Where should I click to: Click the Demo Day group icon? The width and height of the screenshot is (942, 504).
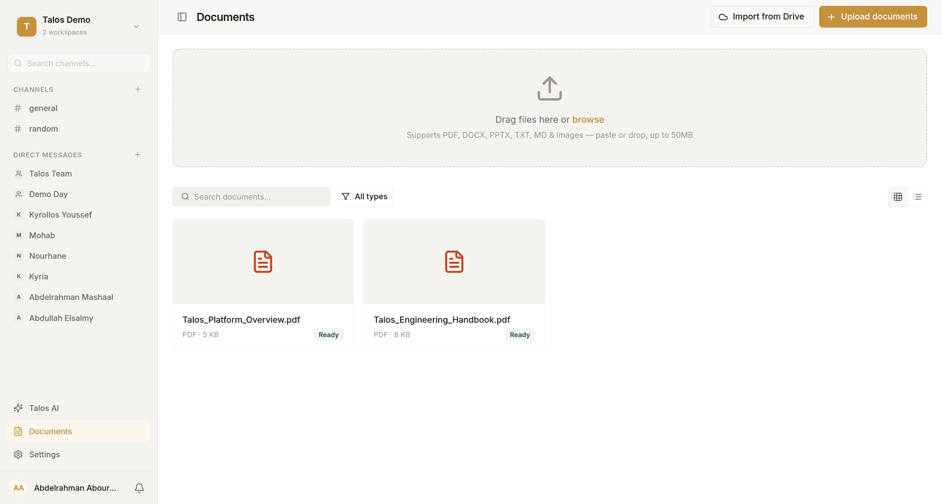19,194
